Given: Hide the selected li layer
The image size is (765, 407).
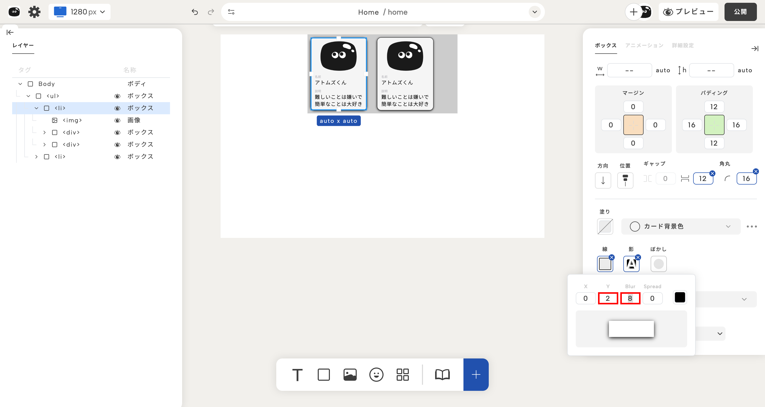Looking at the screenshot, I should point(117,108).
